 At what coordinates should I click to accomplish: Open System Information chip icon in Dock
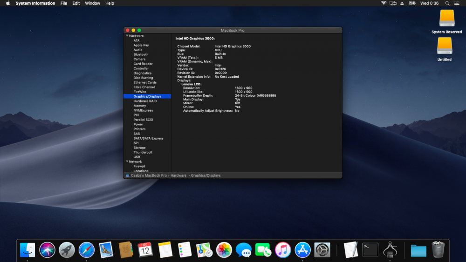click(x=390, y=250)
